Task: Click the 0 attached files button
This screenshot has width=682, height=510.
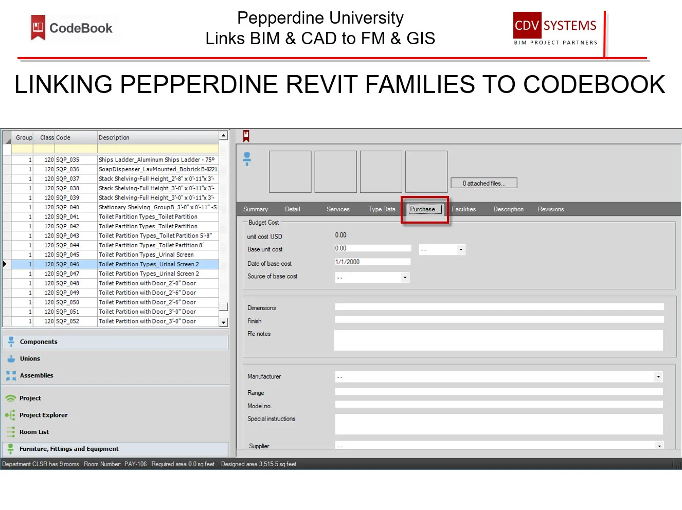Action: pyautogui.click(x=484, y=183)
